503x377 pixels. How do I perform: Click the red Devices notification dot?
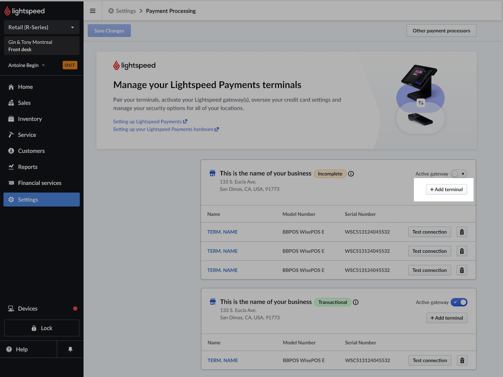pos(75,308)
